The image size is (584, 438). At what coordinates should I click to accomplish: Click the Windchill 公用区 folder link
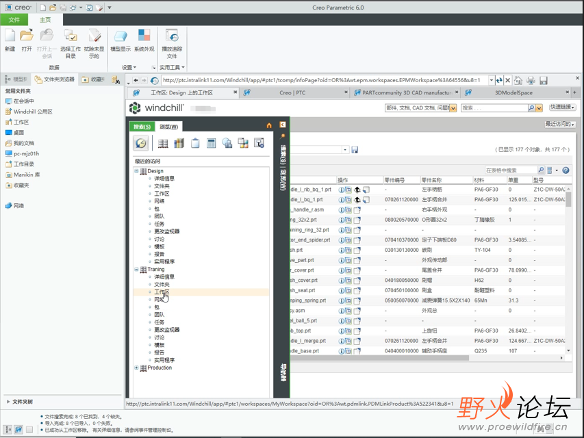tap(33, 111)
